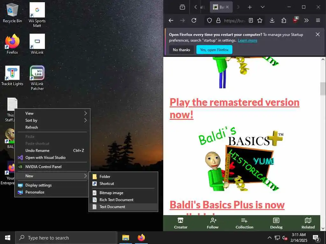Click Follow in the itch.io bottom bar
Screen dimensions: 326x244
coord(212,223)
